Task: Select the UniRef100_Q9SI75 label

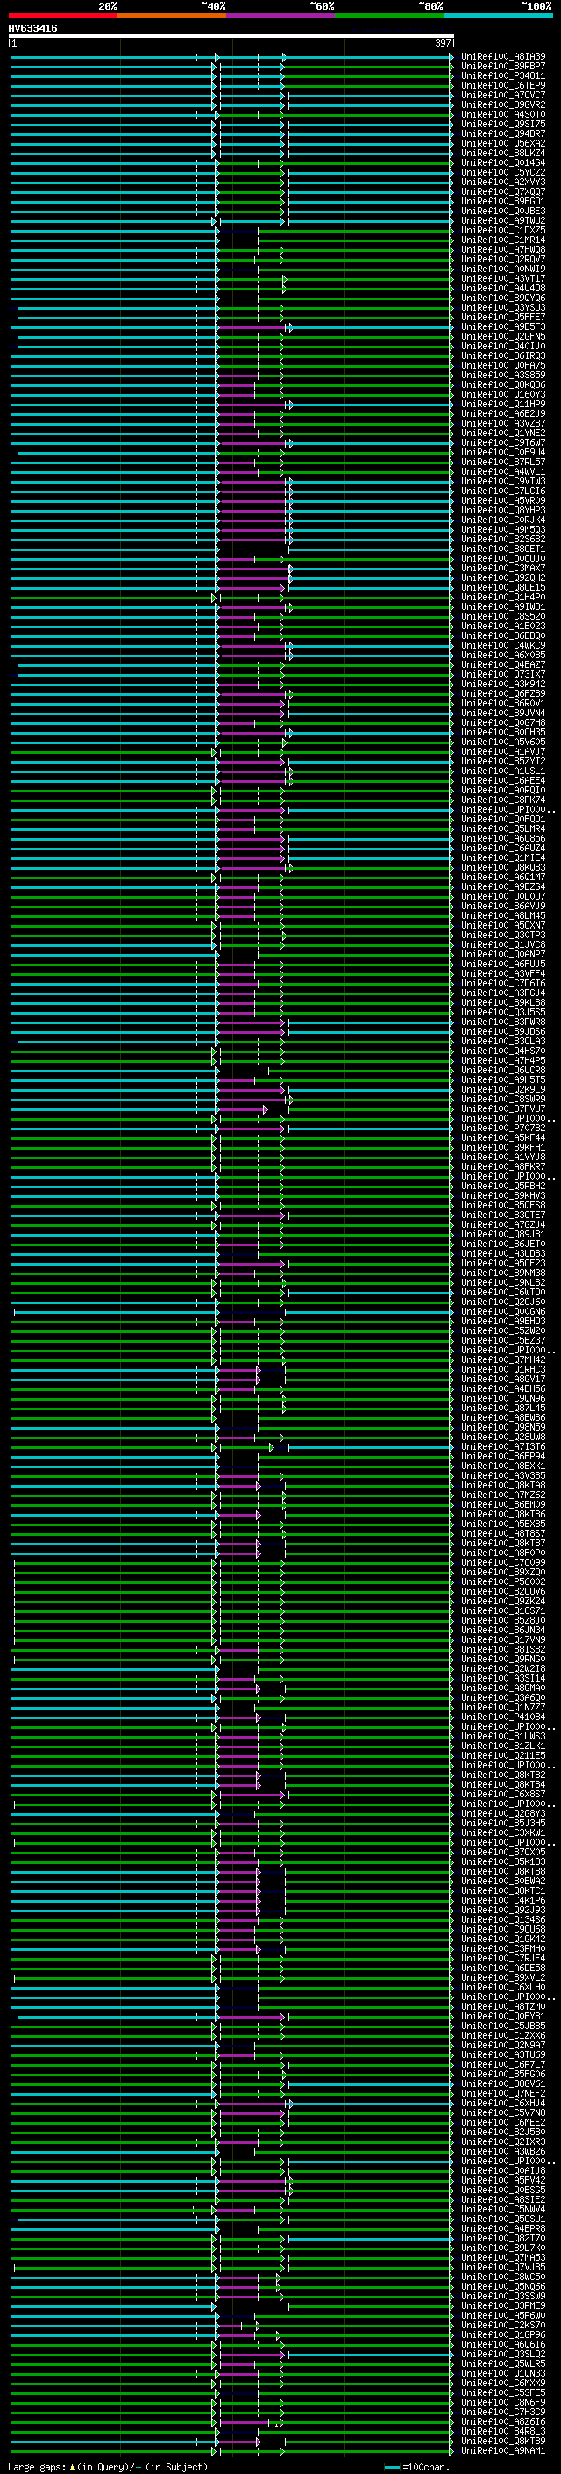Action: point(503,124)
